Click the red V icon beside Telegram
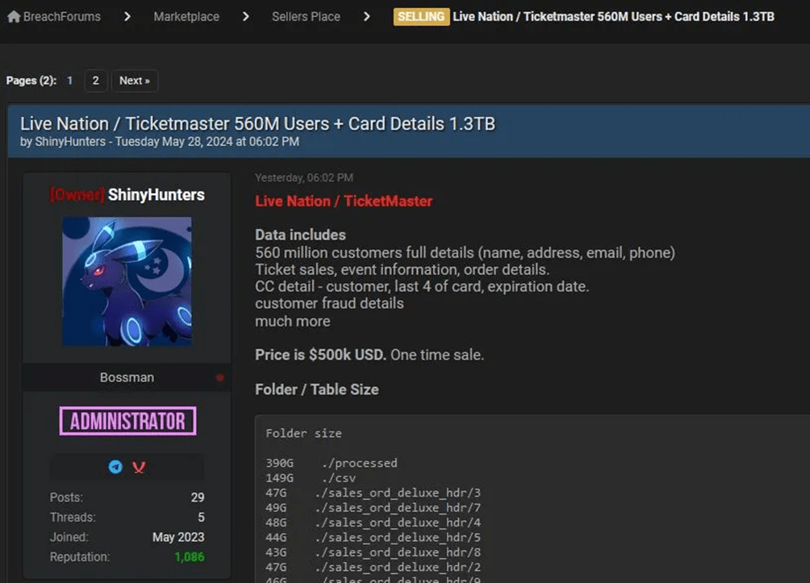The height and width of the screenshot is (583, 810). pyautogui.click(x=139, y=467)
